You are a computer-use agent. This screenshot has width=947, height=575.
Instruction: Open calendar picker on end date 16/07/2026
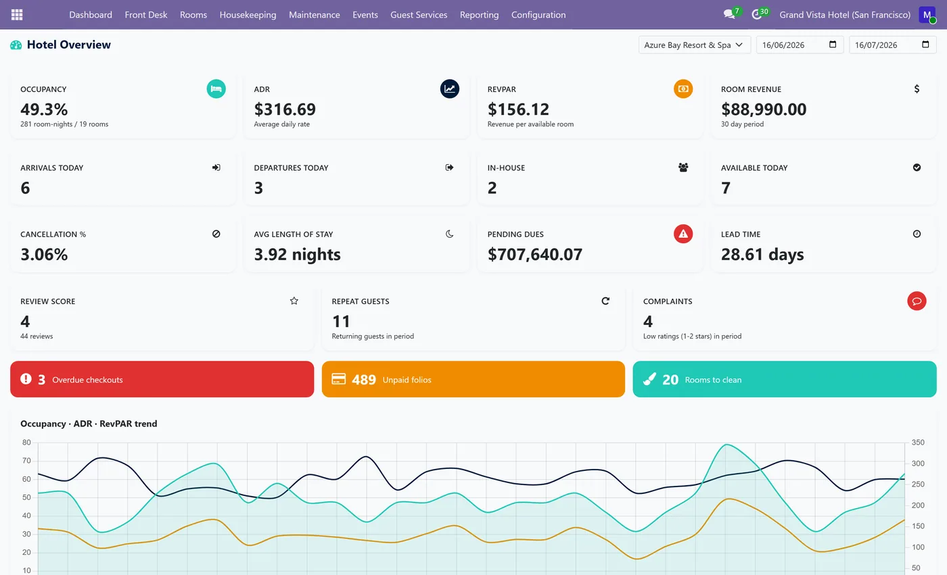pos(925,45)
